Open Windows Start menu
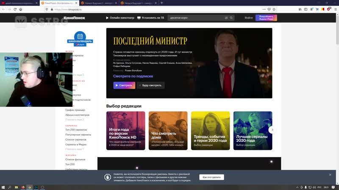Screen dimensions: 339x190 (3, 187)
